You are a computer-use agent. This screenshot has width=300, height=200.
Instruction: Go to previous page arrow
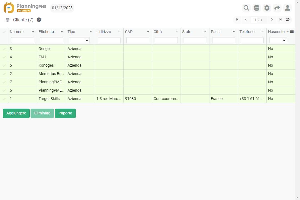click(x=246, y=19)
